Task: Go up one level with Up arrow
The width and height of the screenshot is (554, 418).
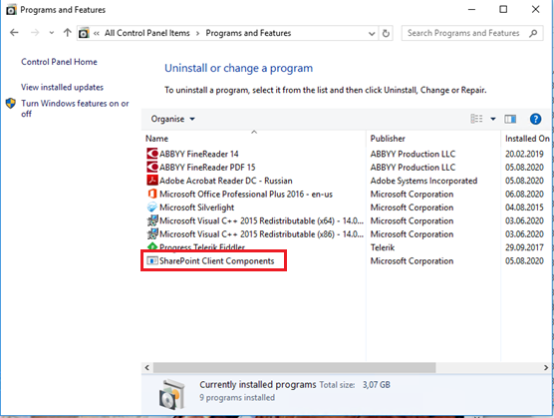Action: 67,33
